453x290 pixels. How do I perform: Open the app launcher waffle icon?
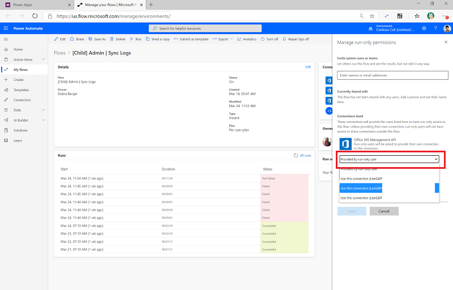6,28
